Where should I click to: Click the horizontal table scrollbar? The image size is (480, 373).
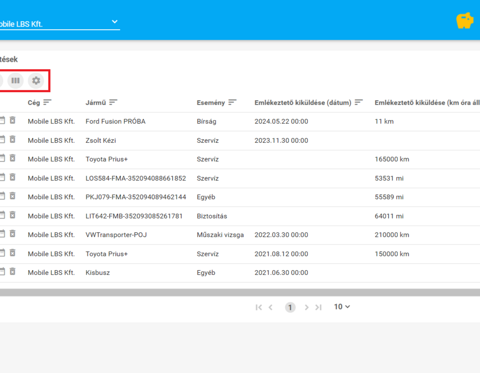click(x=240, y=293)
